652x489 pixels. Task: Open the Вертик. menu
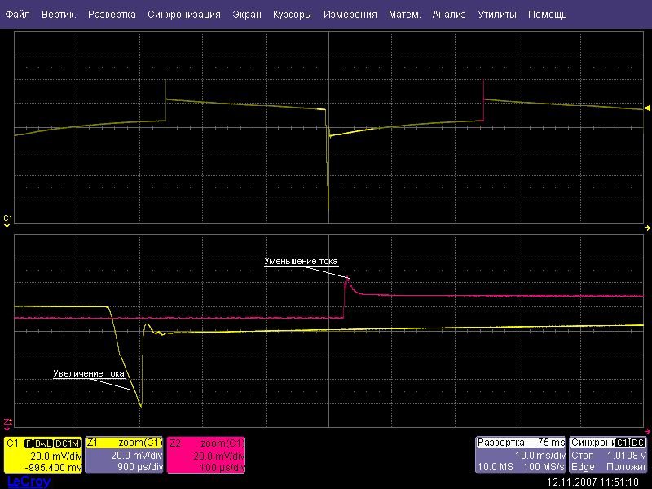tap(59, 15)
